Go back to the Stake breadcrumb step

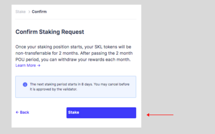coord(20,12)
